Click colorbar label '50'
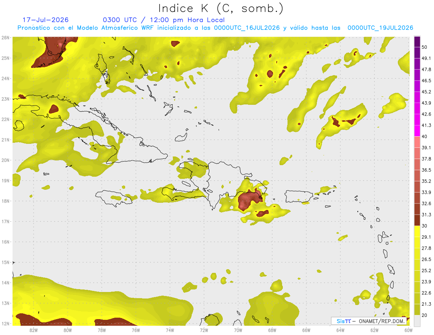This screenshot has width=434, height=335. coord(425,47)
